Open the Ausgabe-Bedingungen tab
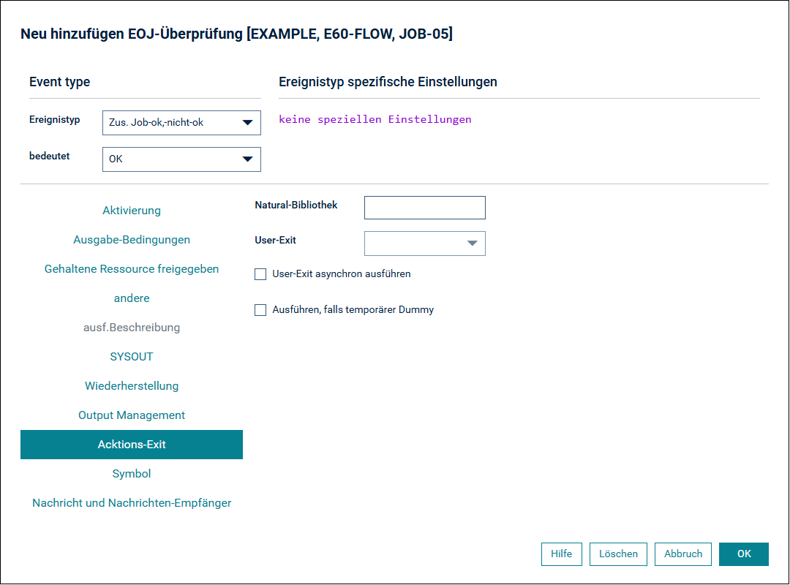This screenshot has width=790, height=585. point(132,240)
